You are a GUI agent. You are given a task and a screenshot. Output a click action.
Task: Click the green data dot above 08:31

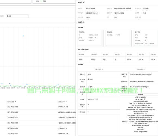pos(18,86)
